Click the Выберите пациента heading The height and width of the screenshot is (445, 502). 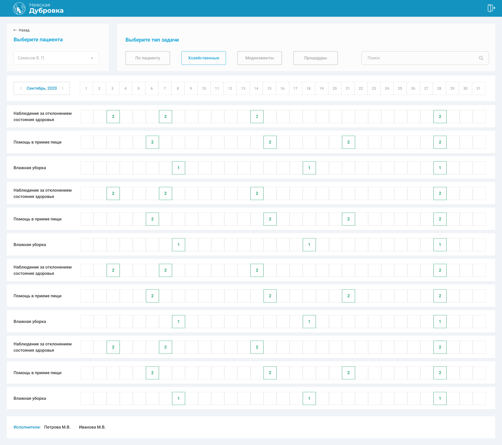pos(38,40)
